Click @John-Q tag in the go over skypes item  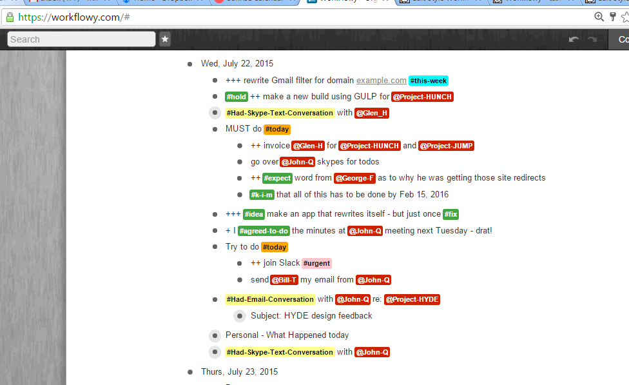coord(297,162)
